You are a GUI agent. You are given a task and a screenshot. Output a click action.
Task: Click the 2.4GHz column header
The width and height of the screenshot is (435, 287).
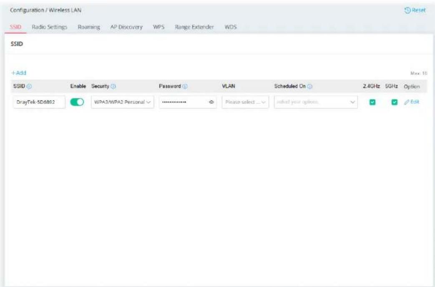[x=371, y=86]
